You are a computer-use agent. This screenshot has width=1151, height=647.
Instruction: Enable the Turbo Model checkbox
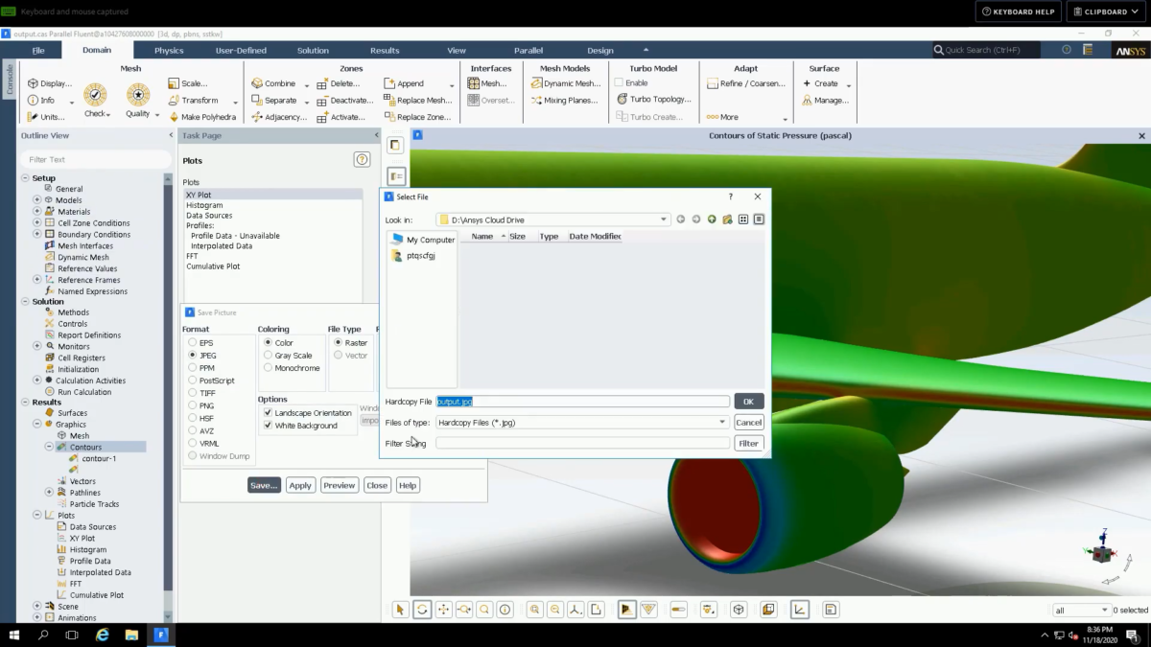619,83
